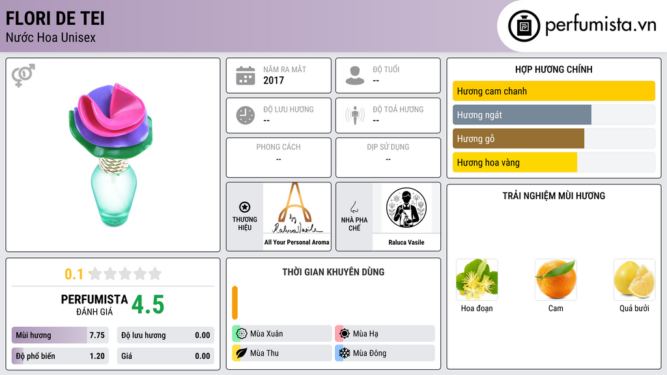Select the Hoa đoạn note image
The height and width of the screenshot is (375, 667).
pos(477,280)
